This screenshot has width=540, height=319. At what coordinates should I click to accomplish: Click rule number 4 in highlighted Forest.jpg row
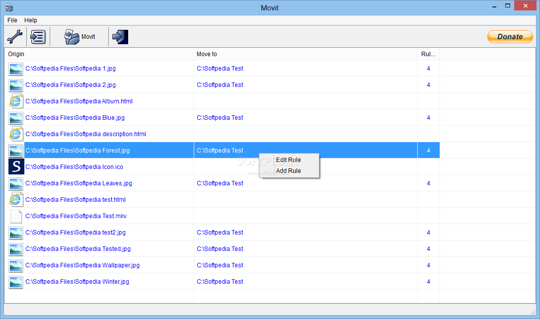pyautogui.click(x=428, y=151)
